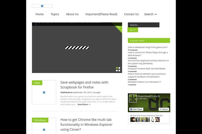Select the top-right white slider dot
Screen dimensions: 202x134
[119, 68]
